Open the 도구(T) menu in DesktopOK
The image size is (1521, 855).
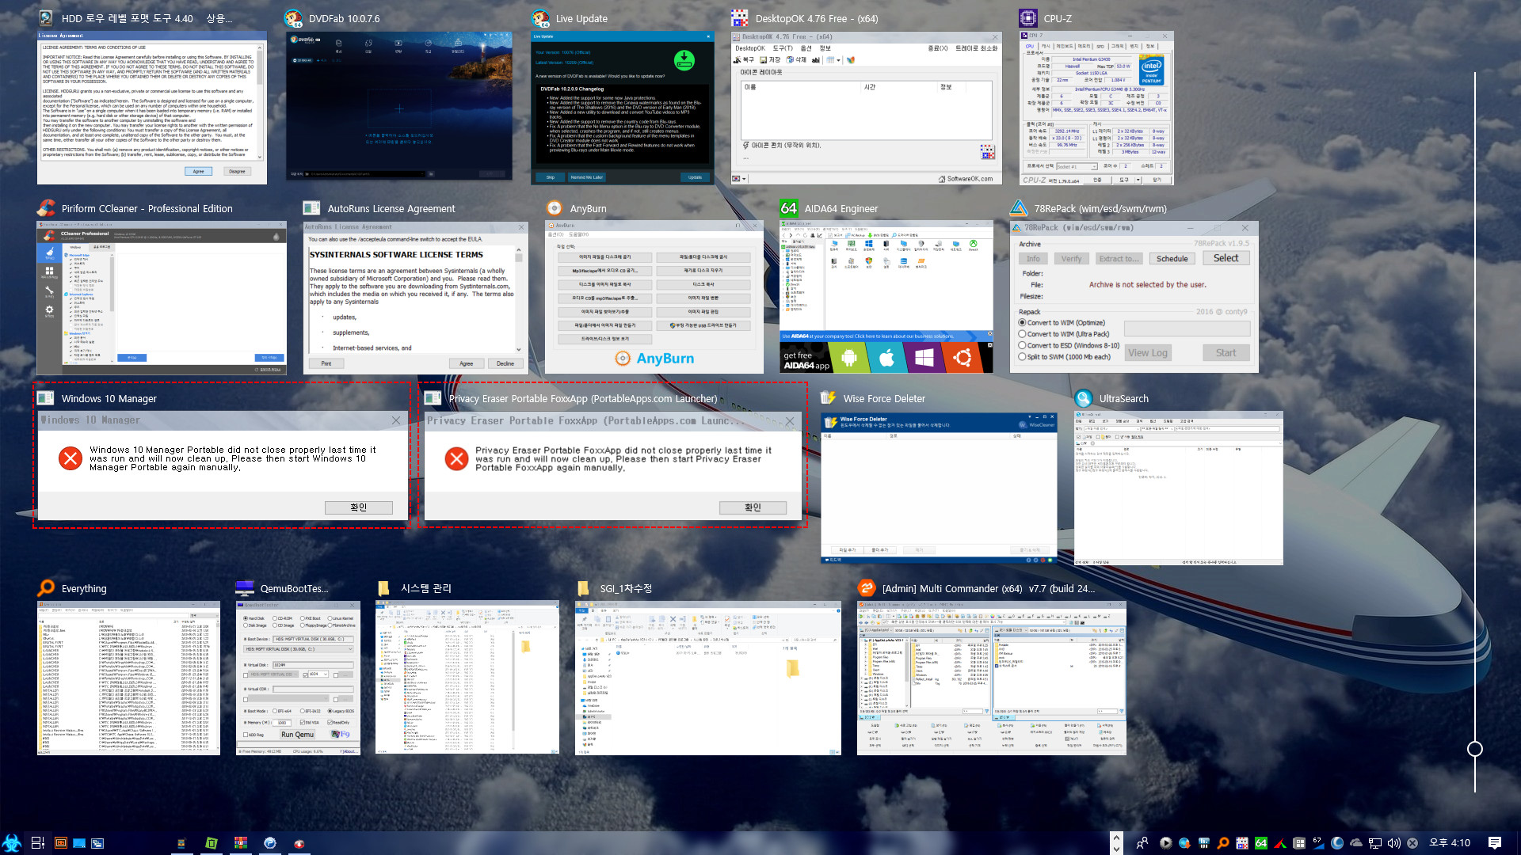[x=783, y=48]
